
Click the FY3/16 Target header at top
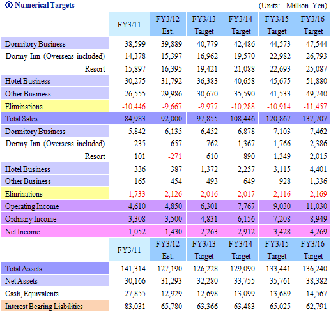coord(312,24)
